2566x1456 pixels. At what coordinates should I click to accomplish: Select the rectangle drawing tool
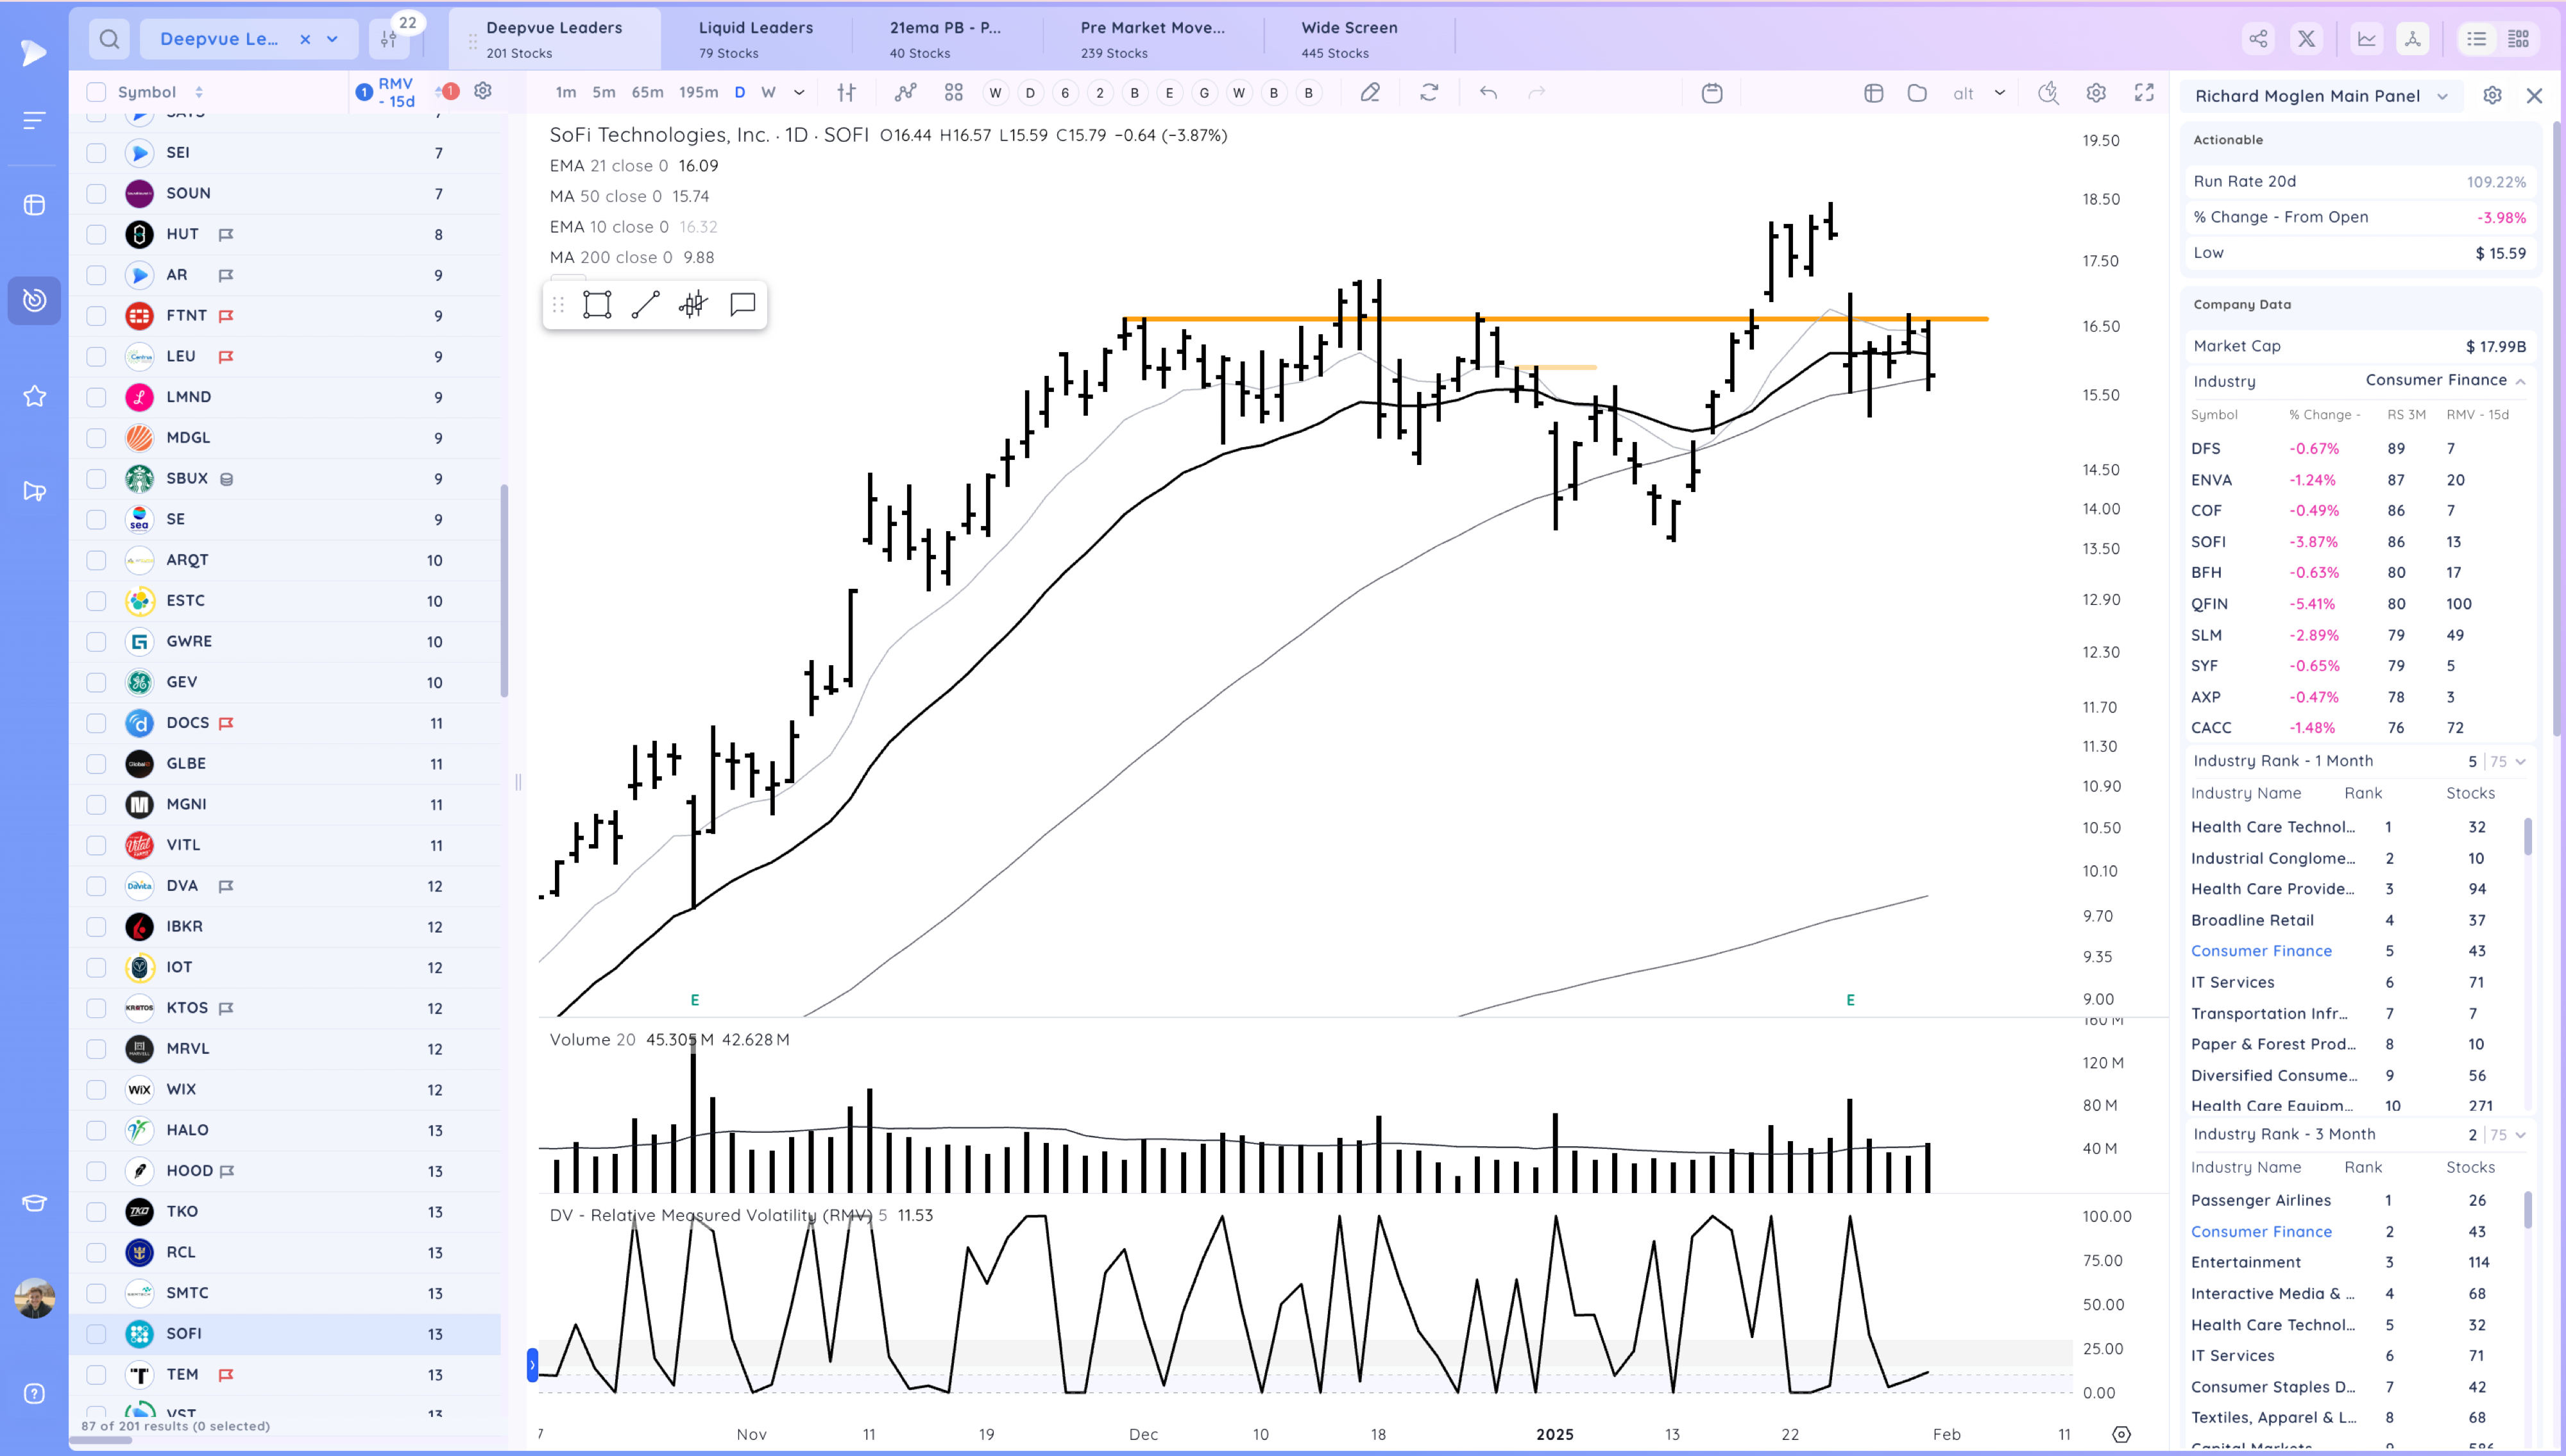pyautogui.click(x=597, y=305)
